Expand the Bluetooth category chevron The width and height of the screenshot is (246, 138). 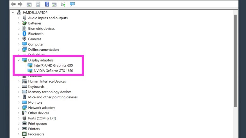[19, 34]
